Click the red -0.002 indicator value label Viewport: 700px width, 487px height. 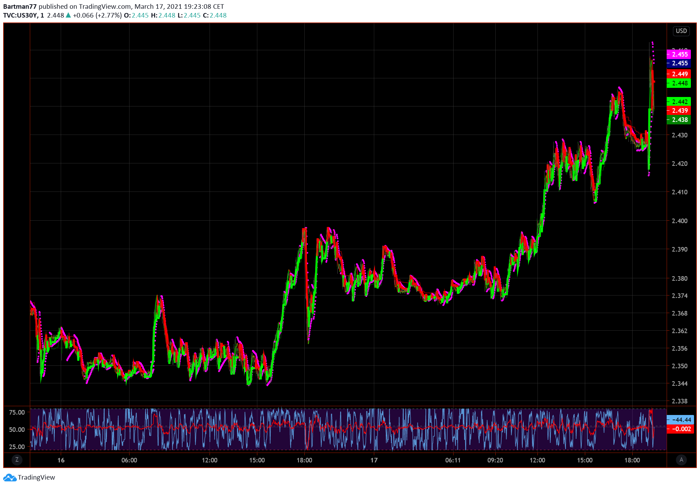tap(680, 429)
